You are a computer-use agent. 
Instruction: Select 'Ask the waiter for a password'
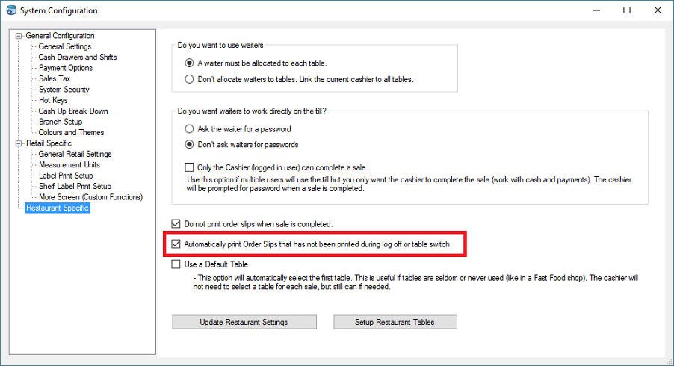189,129
